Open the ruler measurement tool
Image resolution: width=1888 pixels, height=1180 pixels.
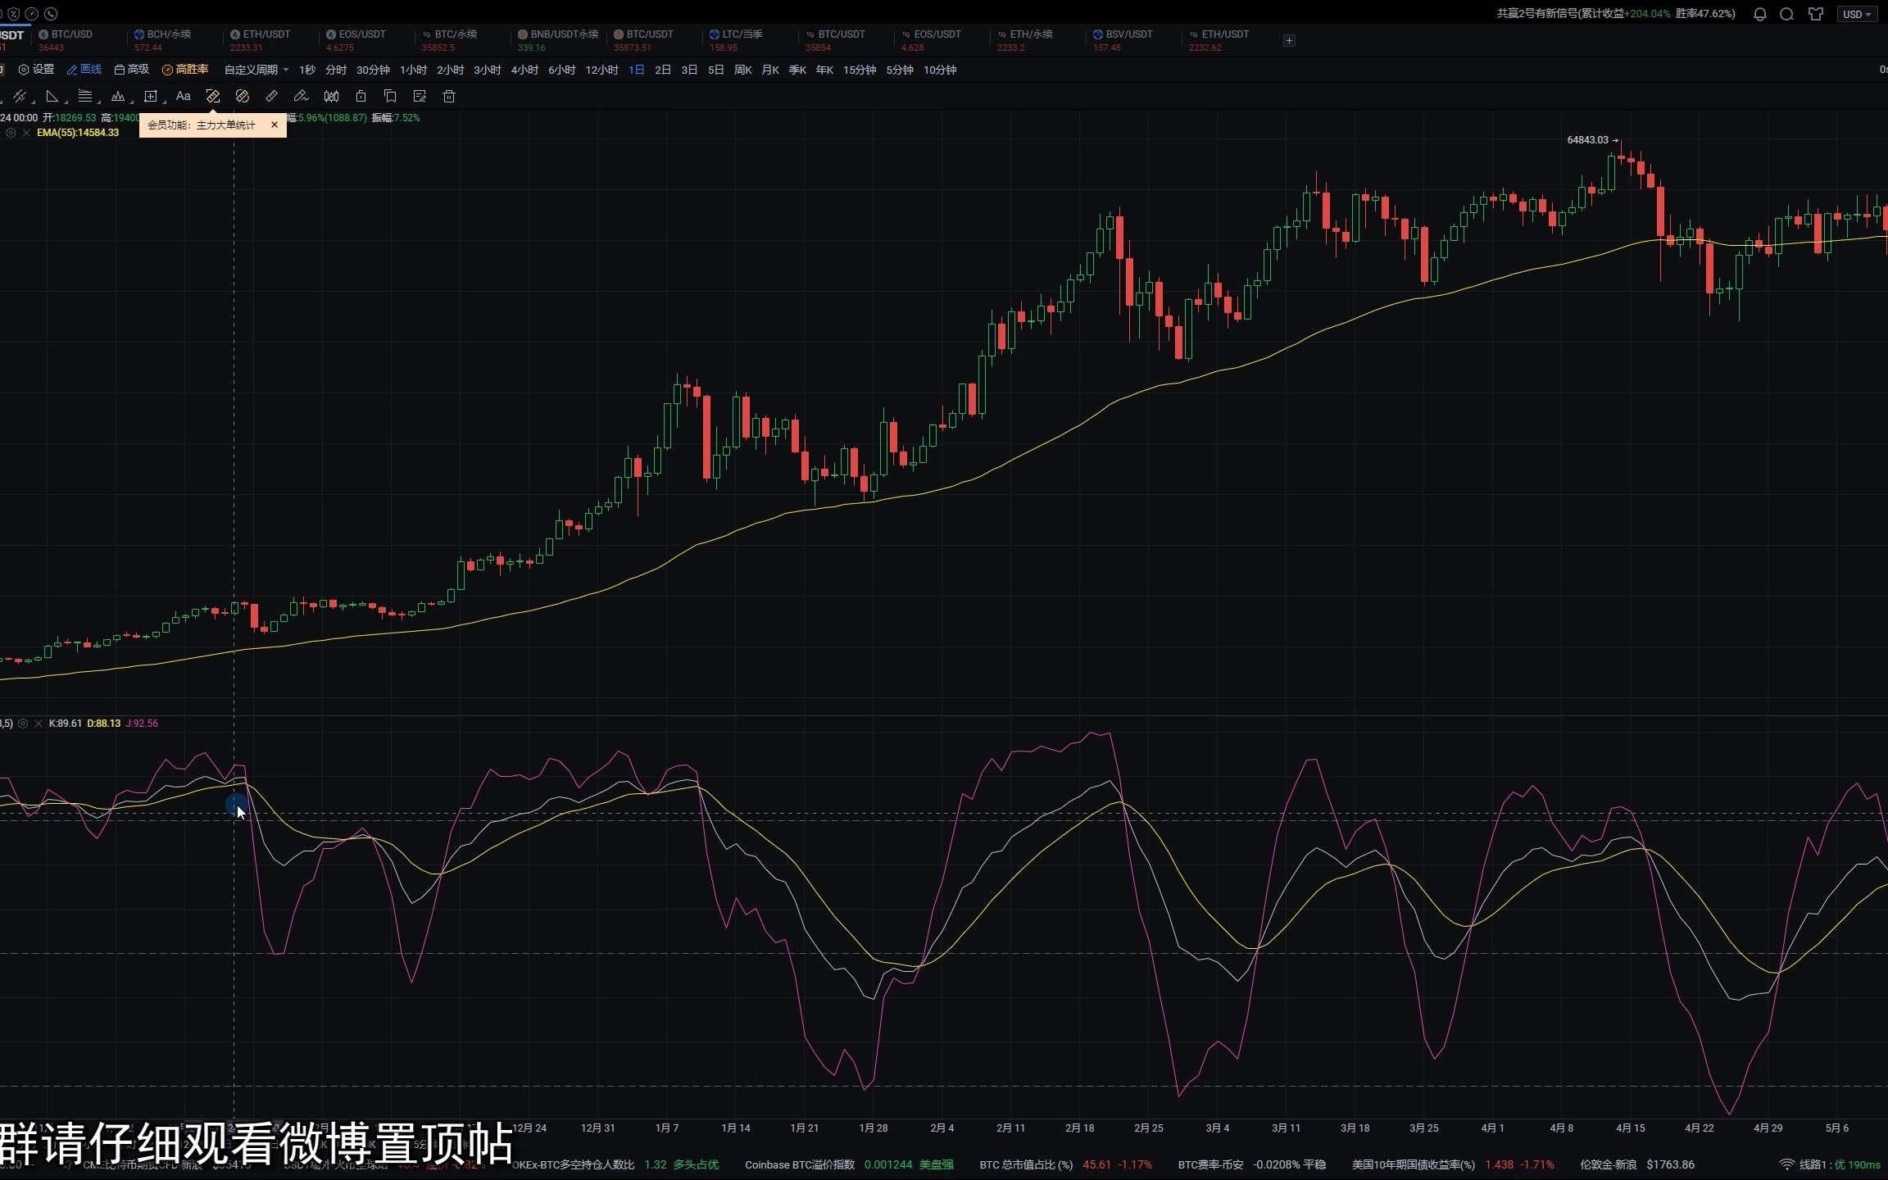point(271,96)
